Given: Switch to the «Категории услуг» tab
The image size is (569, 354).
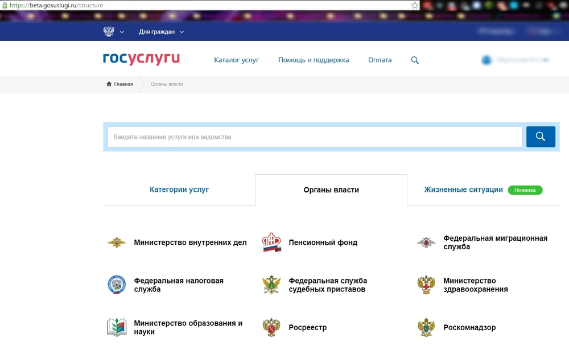Looking at the screenshot, I should tap(179, 190).
